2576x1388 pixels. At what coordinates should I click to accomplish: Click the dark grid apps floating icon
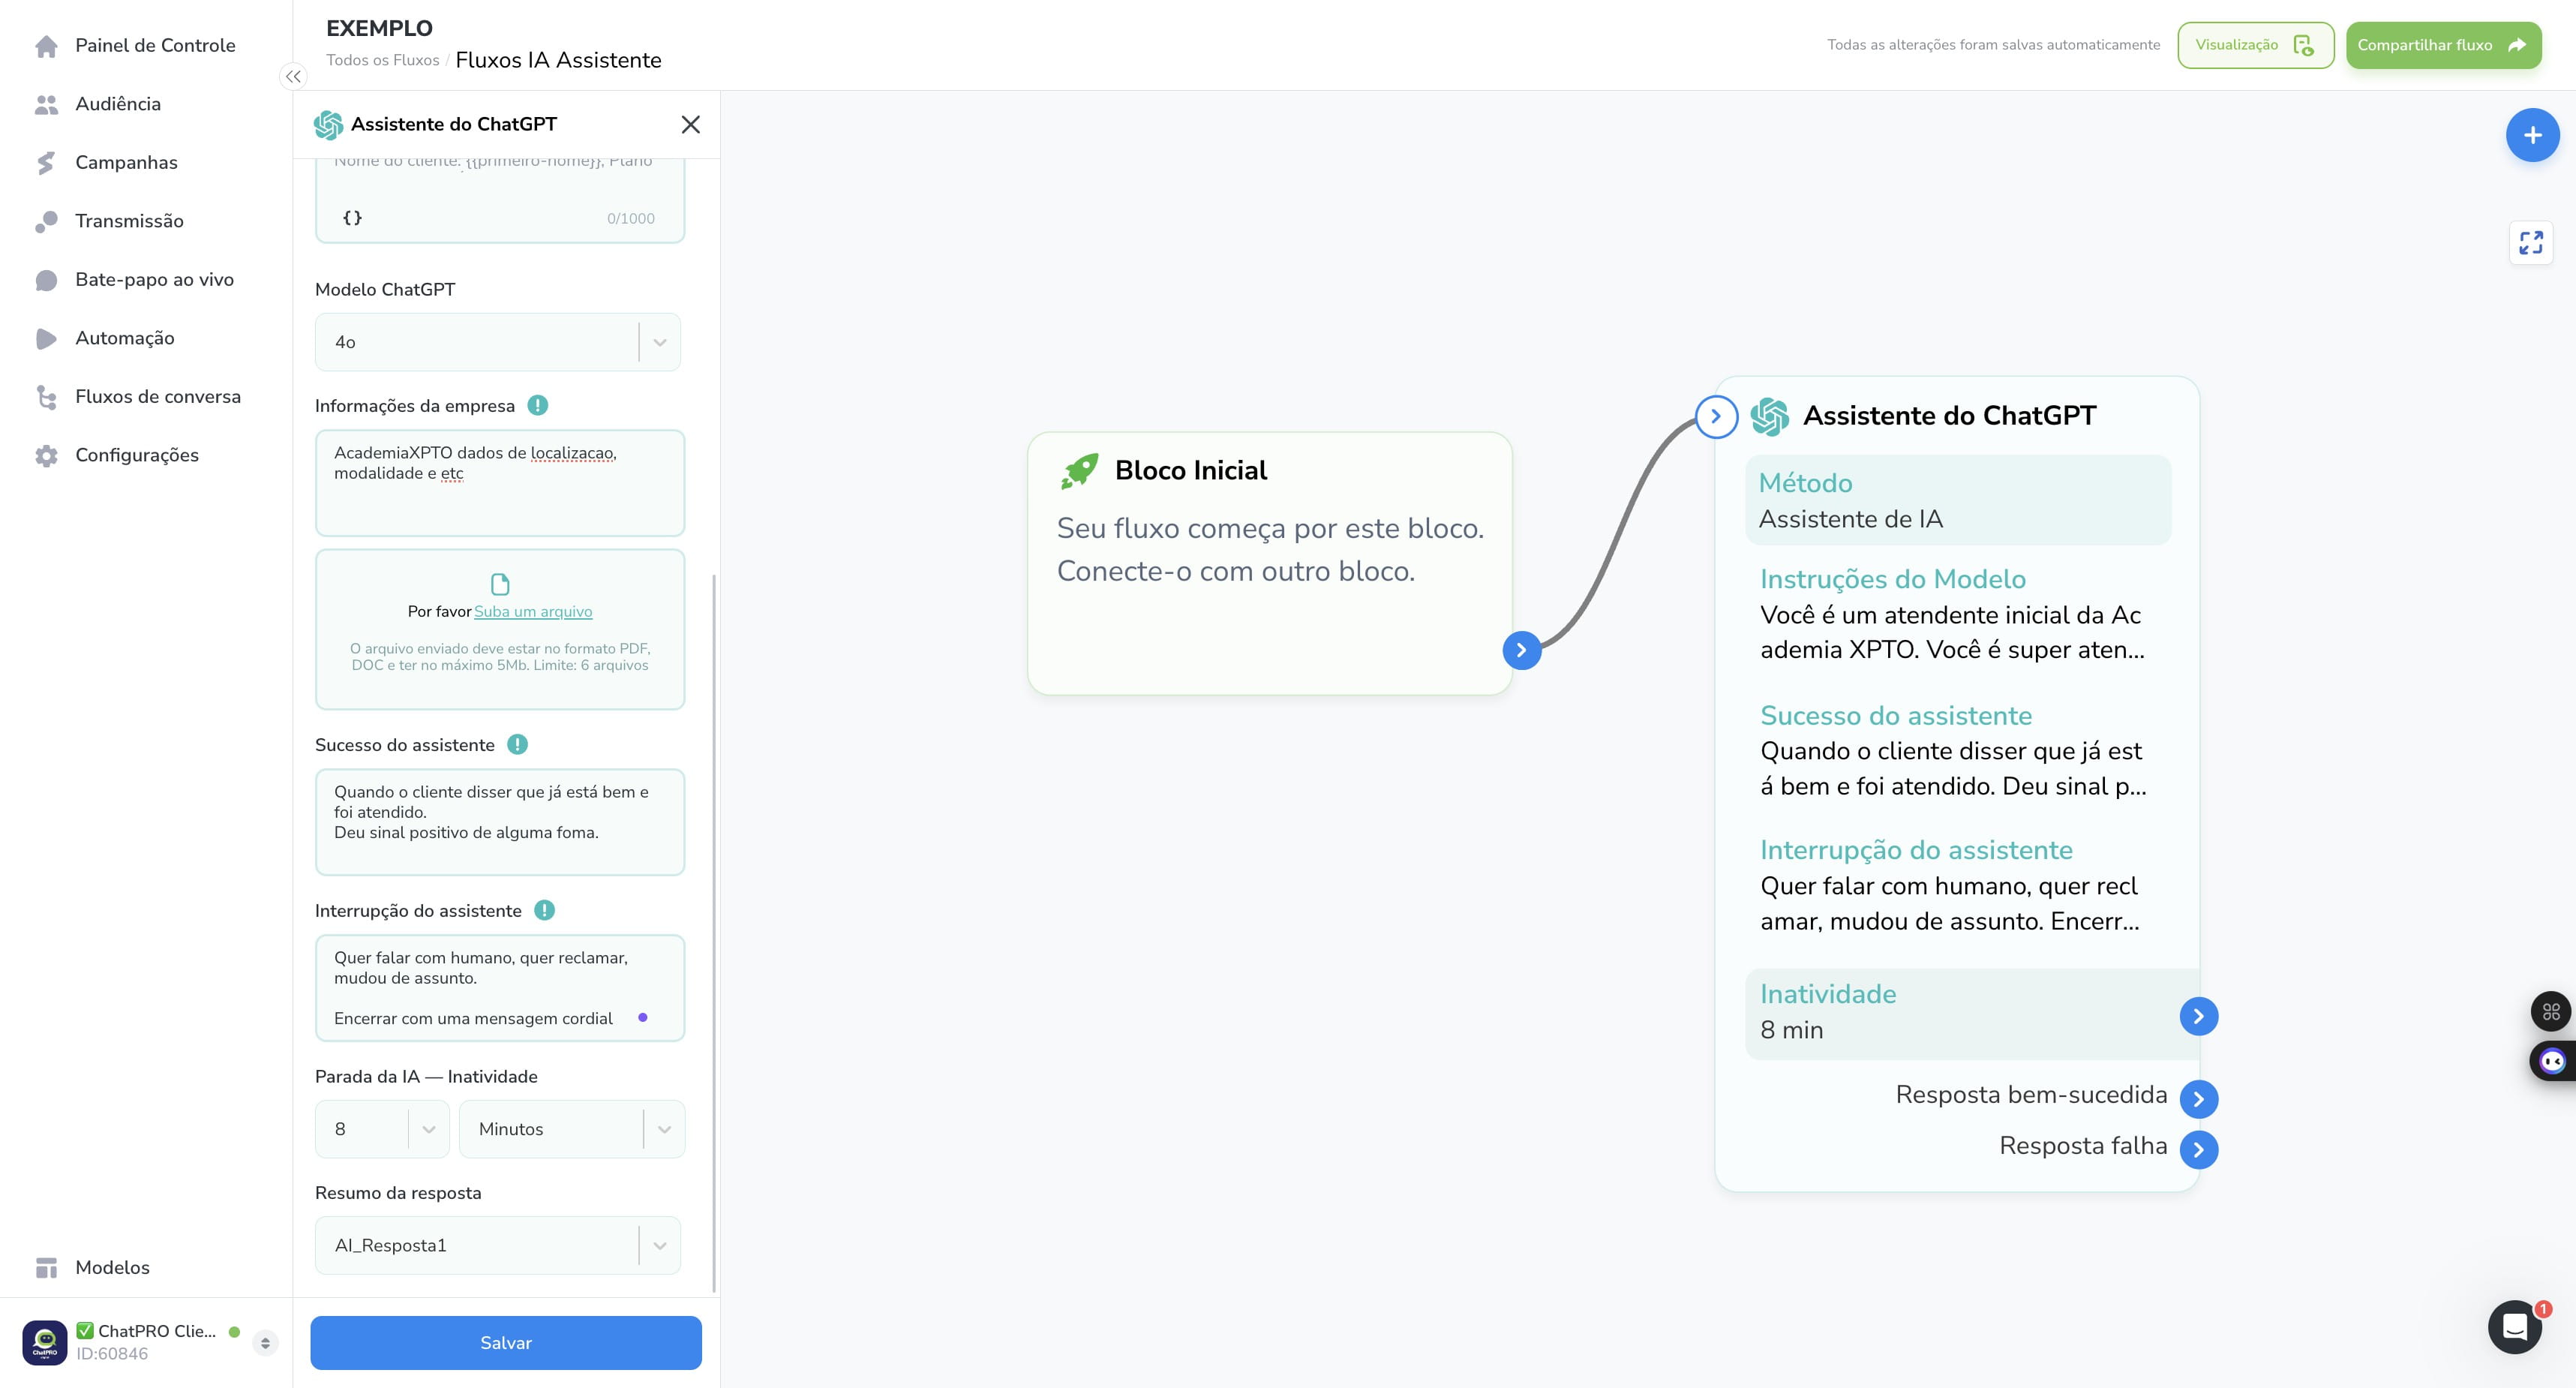[2551, 1011]
